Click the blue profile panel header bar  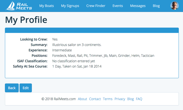click(92, 30)
